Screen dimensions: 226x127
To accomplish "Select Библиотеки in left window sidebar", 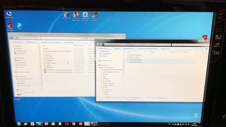I will [19, 58].
